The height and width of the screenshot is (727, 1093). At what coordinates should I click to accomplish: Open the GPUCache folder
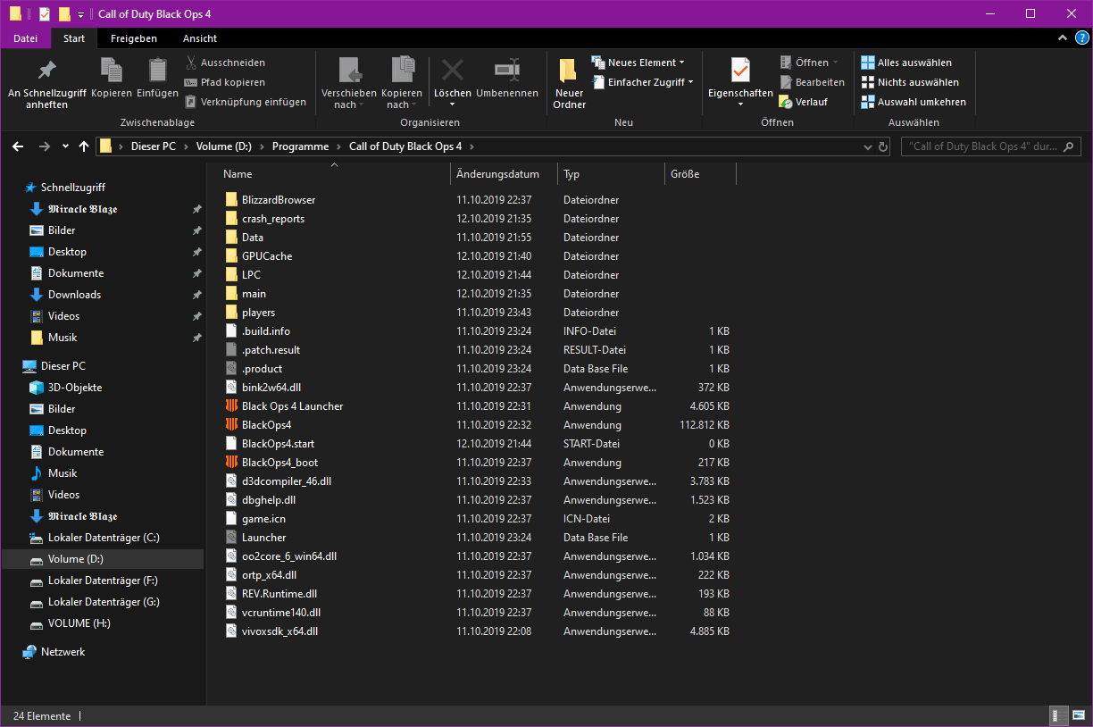tap(266, 256)
